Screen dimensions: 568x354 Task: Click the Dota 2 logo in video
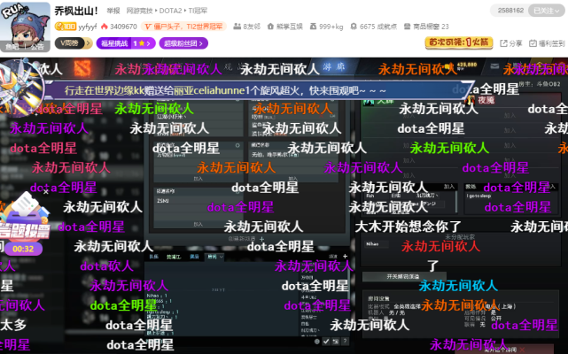(82, 67)
